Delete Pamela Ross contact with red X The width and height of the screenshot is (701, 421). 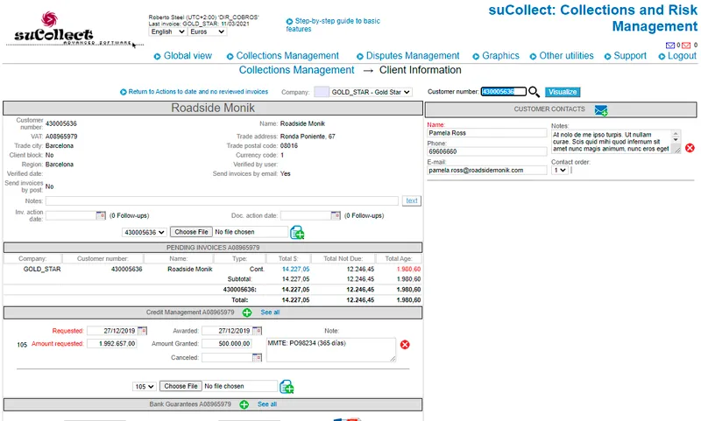click(x=690, y=148)
